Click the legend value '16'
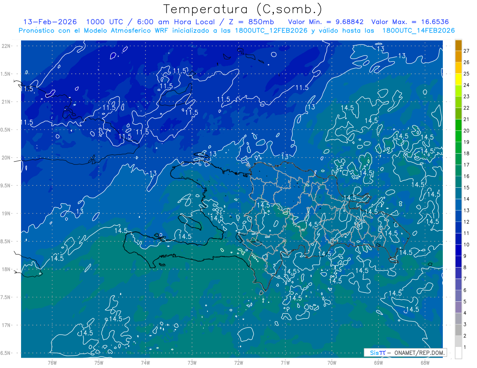The image size is (477, 368). 466,176
